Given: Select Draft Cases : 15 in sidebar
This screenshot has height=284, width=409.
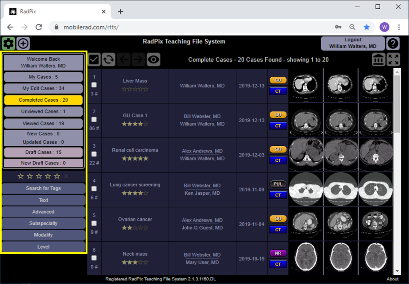Looking at the screenshot, I should (x=43, y=153).
